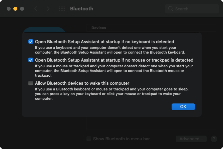
Task: Uncheck setup assistant for no mouse or trackpad
Action: (x=31, y=60)
